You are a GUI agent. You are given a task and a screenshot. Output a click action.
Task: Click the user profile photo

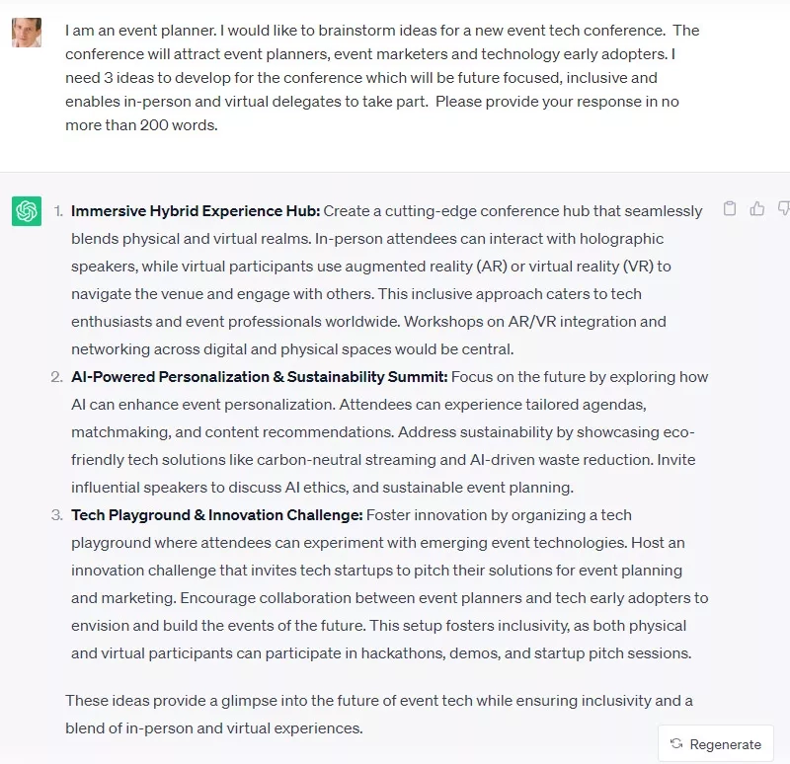pos(27,32)
